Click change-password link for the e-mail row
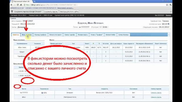 point(156,97)
